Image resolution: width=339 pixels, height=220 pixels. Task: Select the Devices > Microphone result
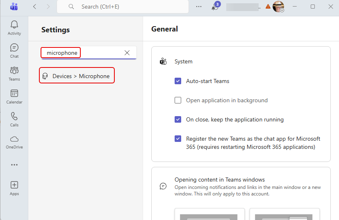point(77,76)
